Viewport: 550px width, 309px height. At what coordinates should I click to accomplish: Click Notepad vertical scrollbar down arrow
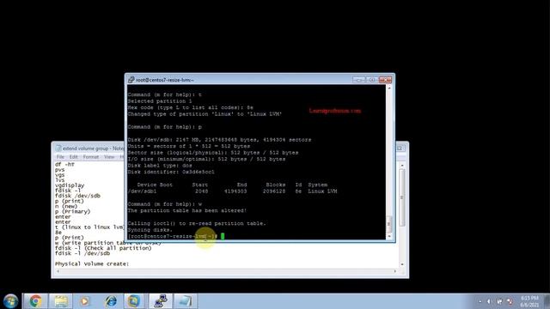pos(402,264)
